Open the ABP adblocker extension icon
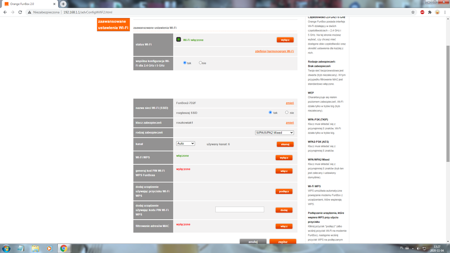The image size is (450, 253). point(422,12)
